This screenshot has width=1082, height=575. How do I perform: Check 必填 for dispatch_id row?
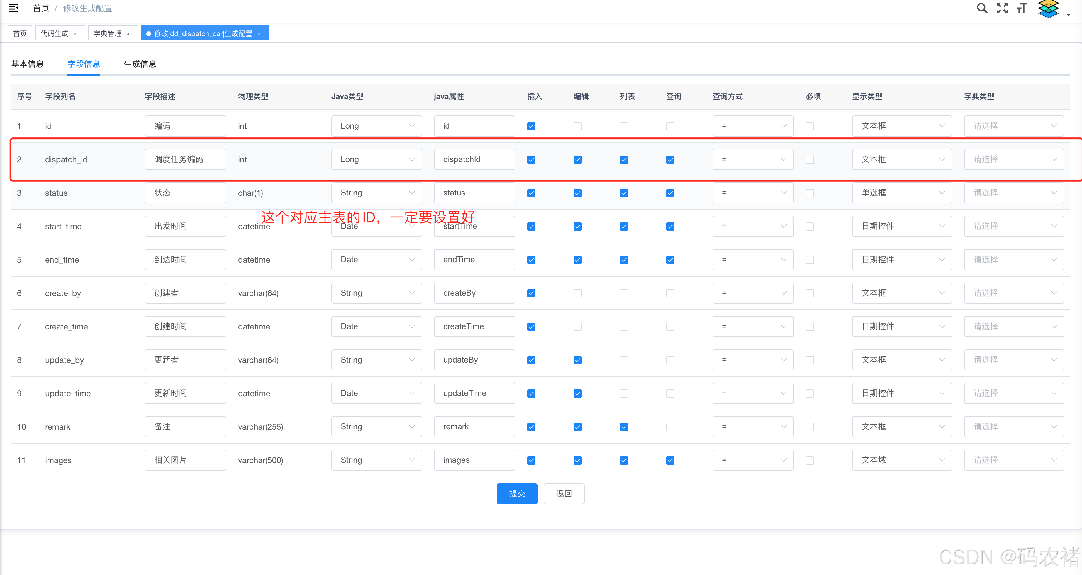(x=810, y=160)
